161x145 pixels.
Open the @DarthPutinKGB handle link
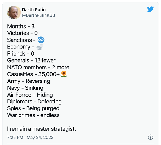coord(38,15)
